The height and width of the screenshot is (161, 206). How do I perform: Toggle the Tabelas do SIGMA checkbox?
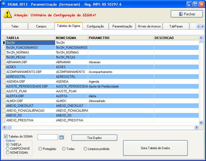tap(6, 136)
